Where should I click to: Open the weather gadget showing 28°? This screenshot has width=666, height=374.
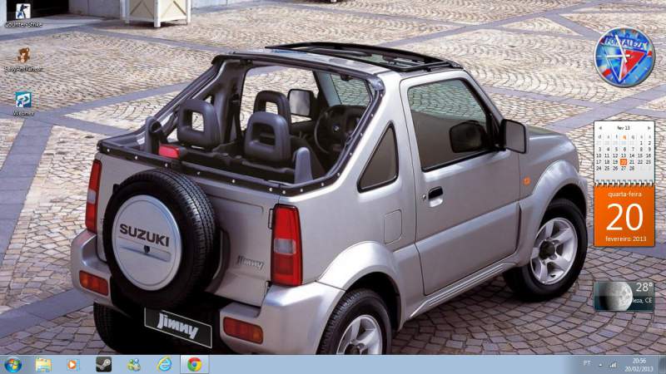pos(624,296)
